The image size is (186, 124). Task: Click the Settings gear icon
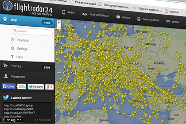click(12, 48)
